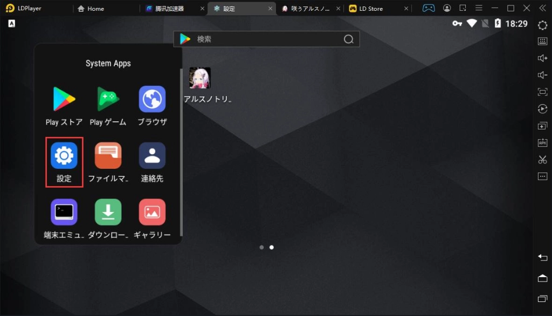This screenshot has height=316, width=552.
Task: Install APK via sidebar icon
Action: click(x=542, y=143)
